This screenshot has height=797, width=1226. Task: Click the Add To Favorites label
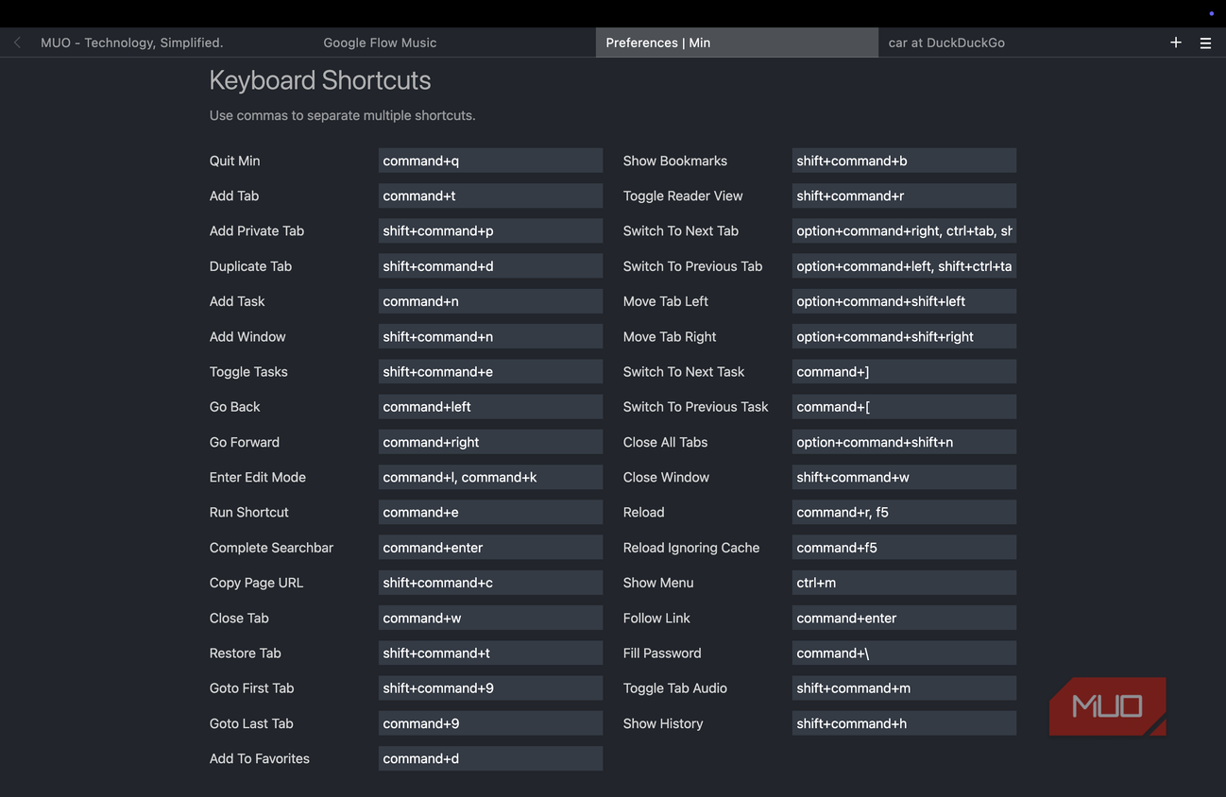pyautogui.click(x=260, y=758)
